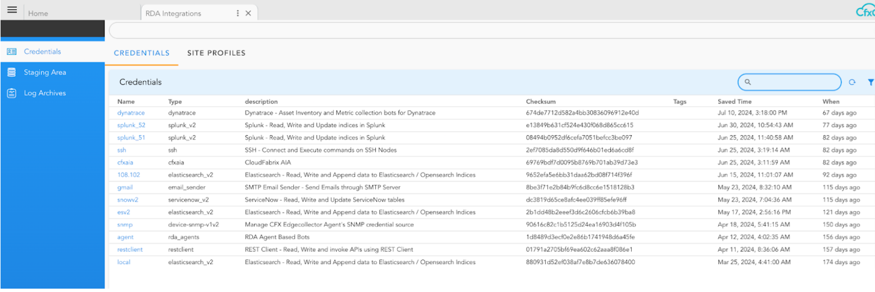Click the CloudFabrix logo
The image size is (875, 292).
pos(865,11)
